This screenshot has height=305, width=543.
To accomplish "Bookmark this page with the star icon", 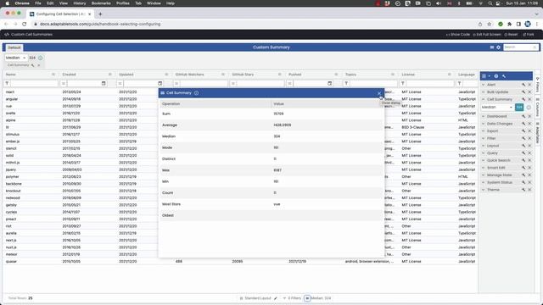I will click(490, 25).
